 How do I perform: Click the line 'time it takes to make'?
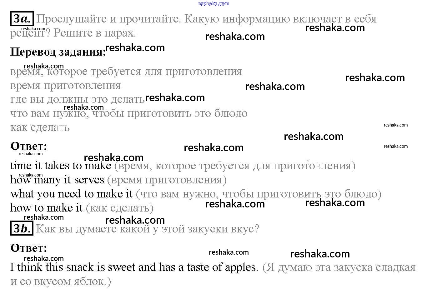coord(61,166)
